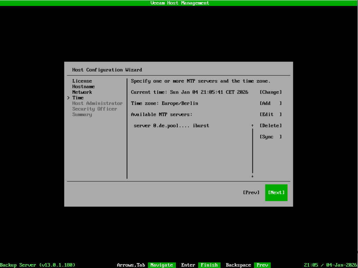
Task: Go to the next wizard step
Action: pos(276,193)
